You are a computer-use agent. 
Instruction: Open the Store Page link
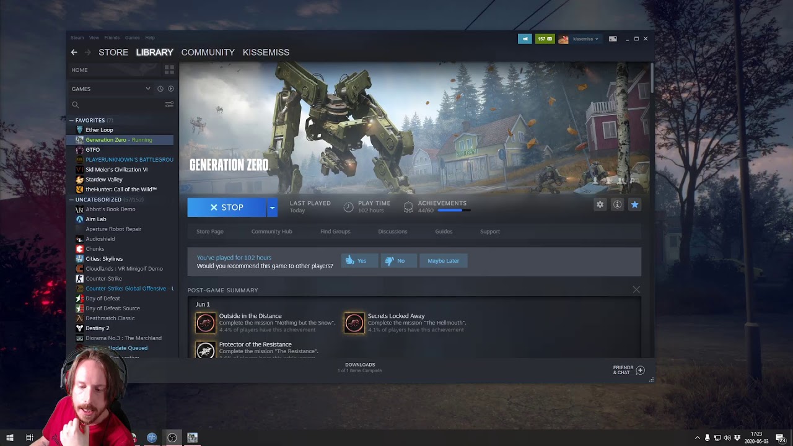[210, 232]
